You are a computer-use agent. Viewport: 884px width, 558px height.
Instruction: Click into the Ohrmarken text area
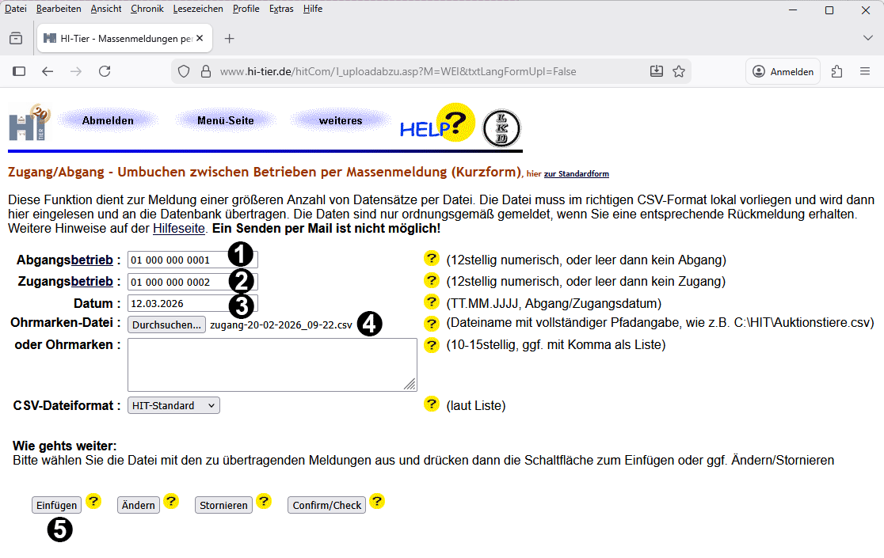[x=272, y=364]
